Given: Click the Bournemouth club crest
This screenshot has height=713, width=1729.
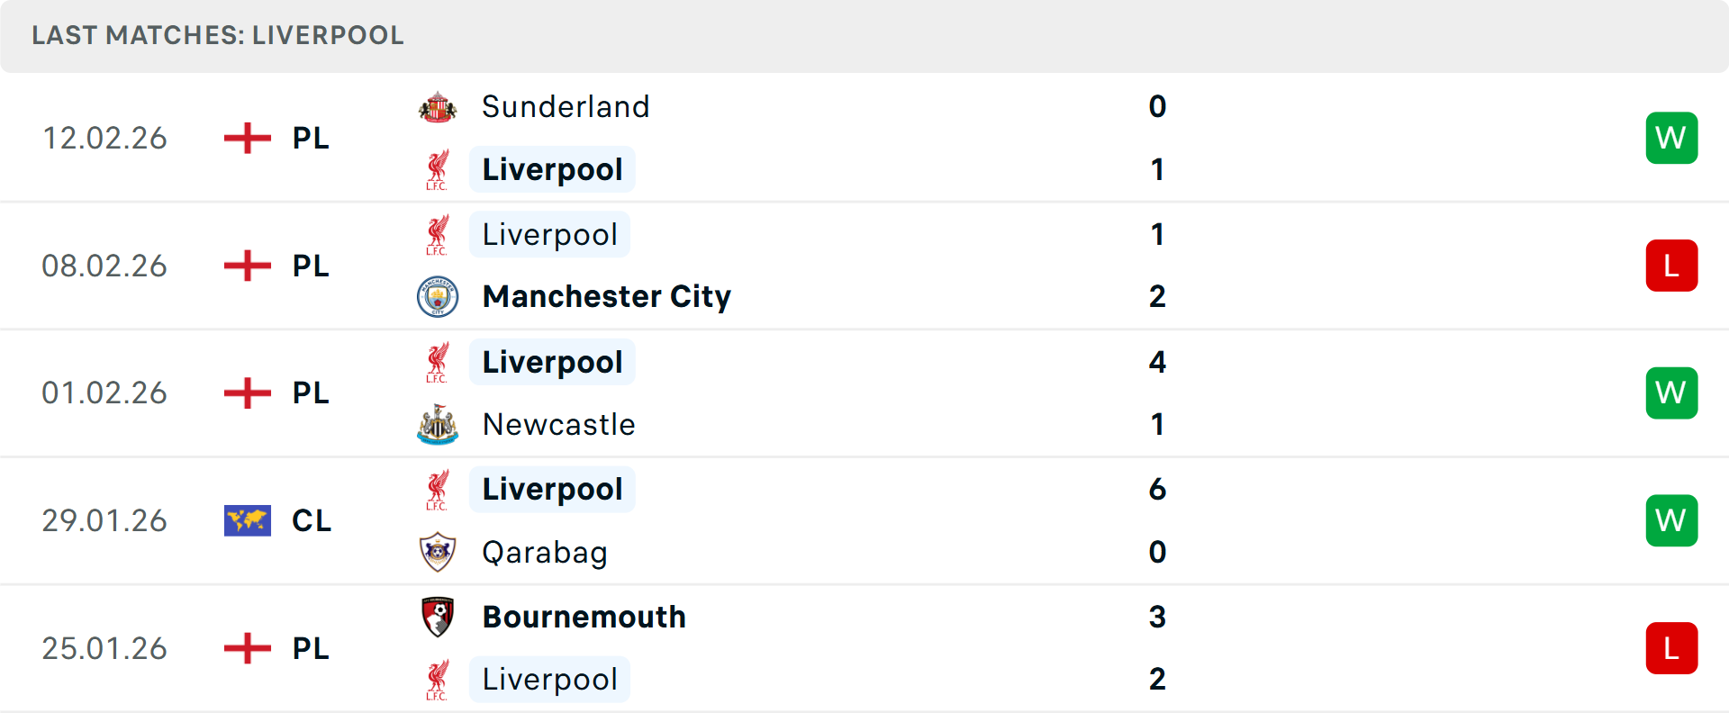Looking at the screenshot, I should pyautogui.click(x=439, y=618).
